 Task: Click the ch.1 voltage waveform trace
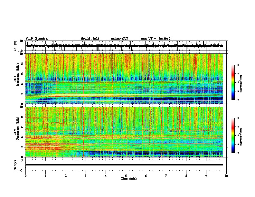(x=124, y=46)
